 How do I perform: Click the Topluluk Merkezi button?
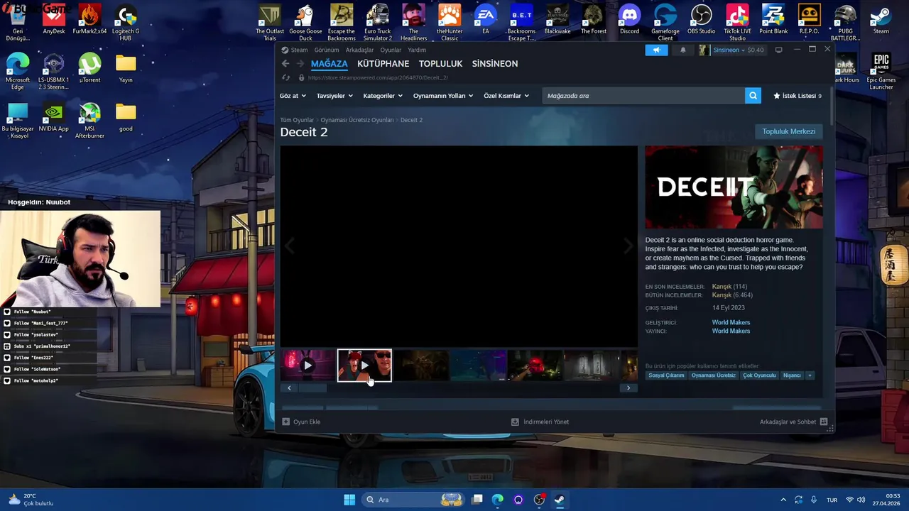pyautogui.click(x=788, y=131)
